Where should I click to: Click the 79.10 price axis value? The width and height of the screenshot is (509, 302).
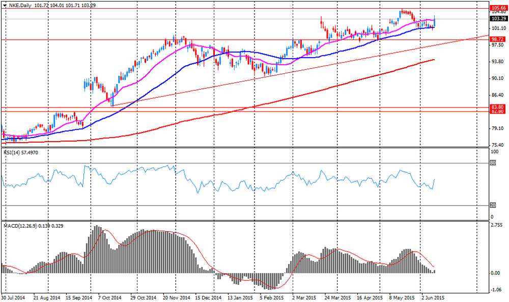(497, 128)
